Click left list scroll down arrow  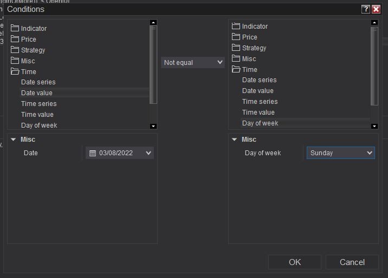pyautogui.click(x=153, y=126)
